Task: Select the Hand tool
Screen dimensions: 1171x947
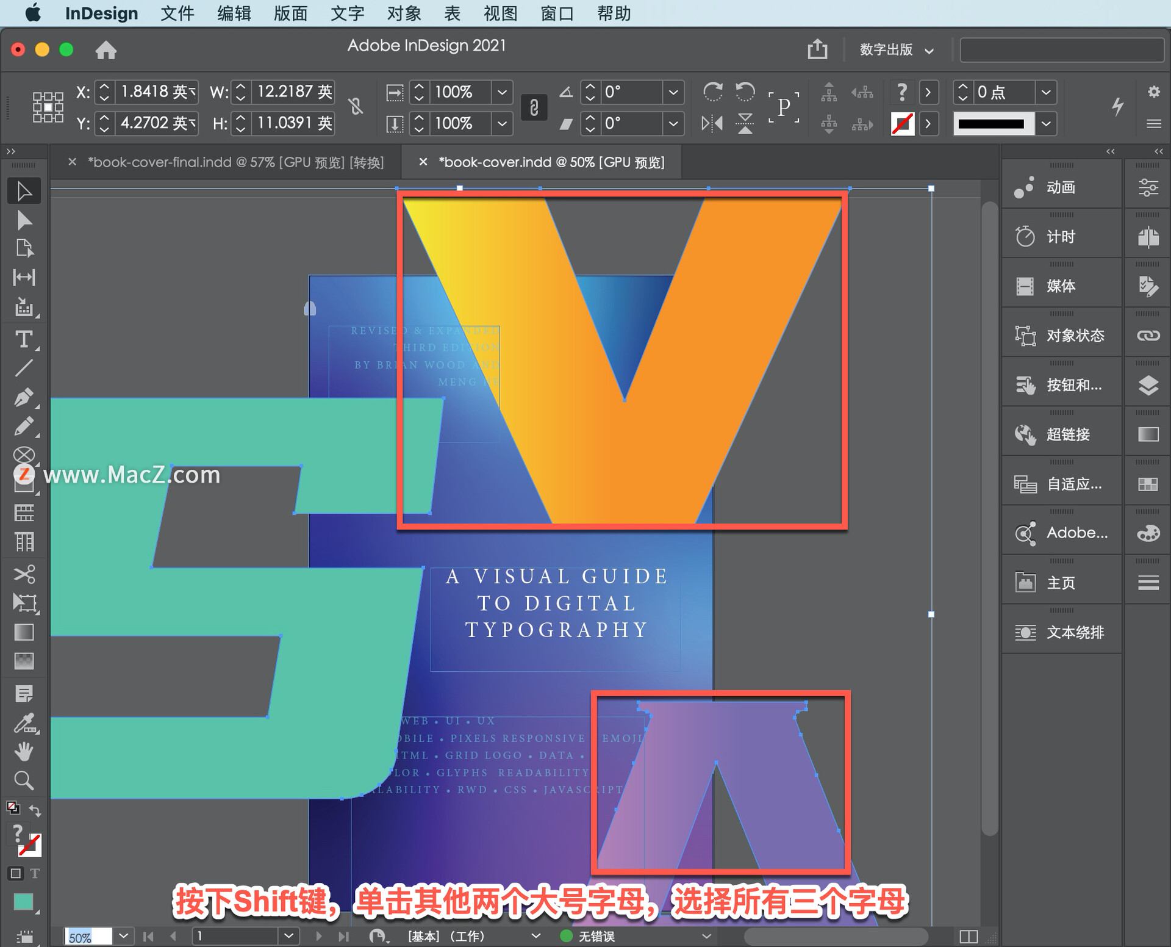Action: [24, 752]
